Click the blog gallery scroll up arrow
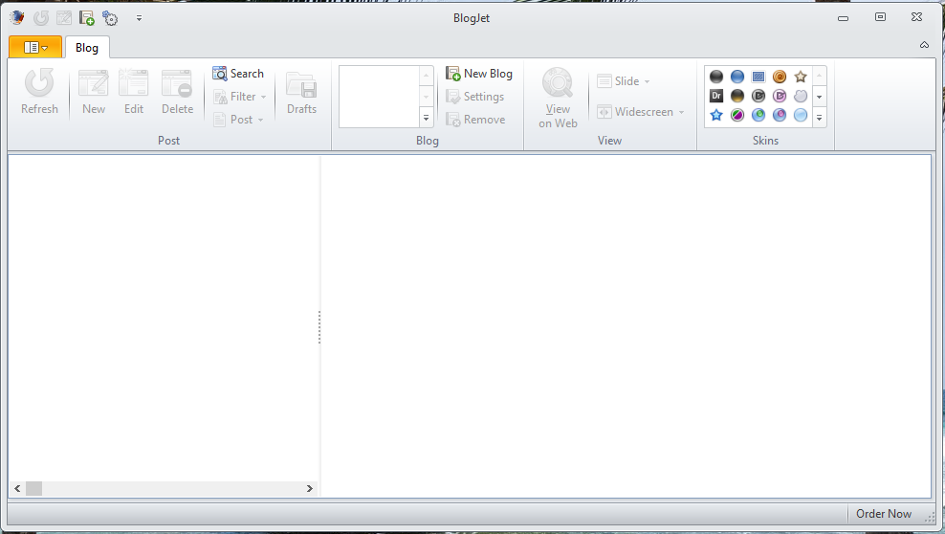Screen dimensions: 945x534 tap(426, 76)
